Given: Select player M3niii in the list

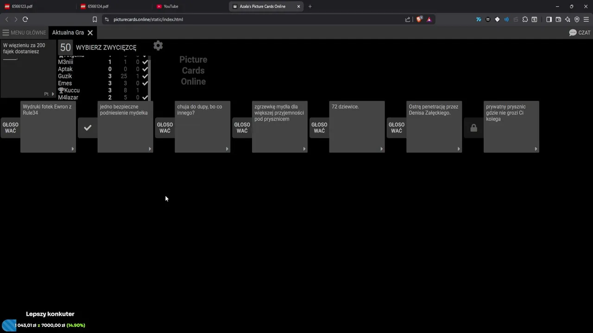Looking at the screenshot, I should click(65, 62).
